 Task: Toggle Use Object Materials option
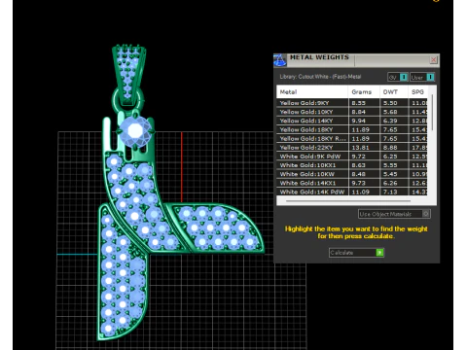[x=394, y=214]
